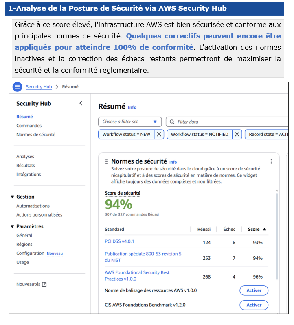Viewport: 294px width, 325px height.
Task: Open AWS Foundational Security Best Practices v1.0.0
Action: pos(137,276)
